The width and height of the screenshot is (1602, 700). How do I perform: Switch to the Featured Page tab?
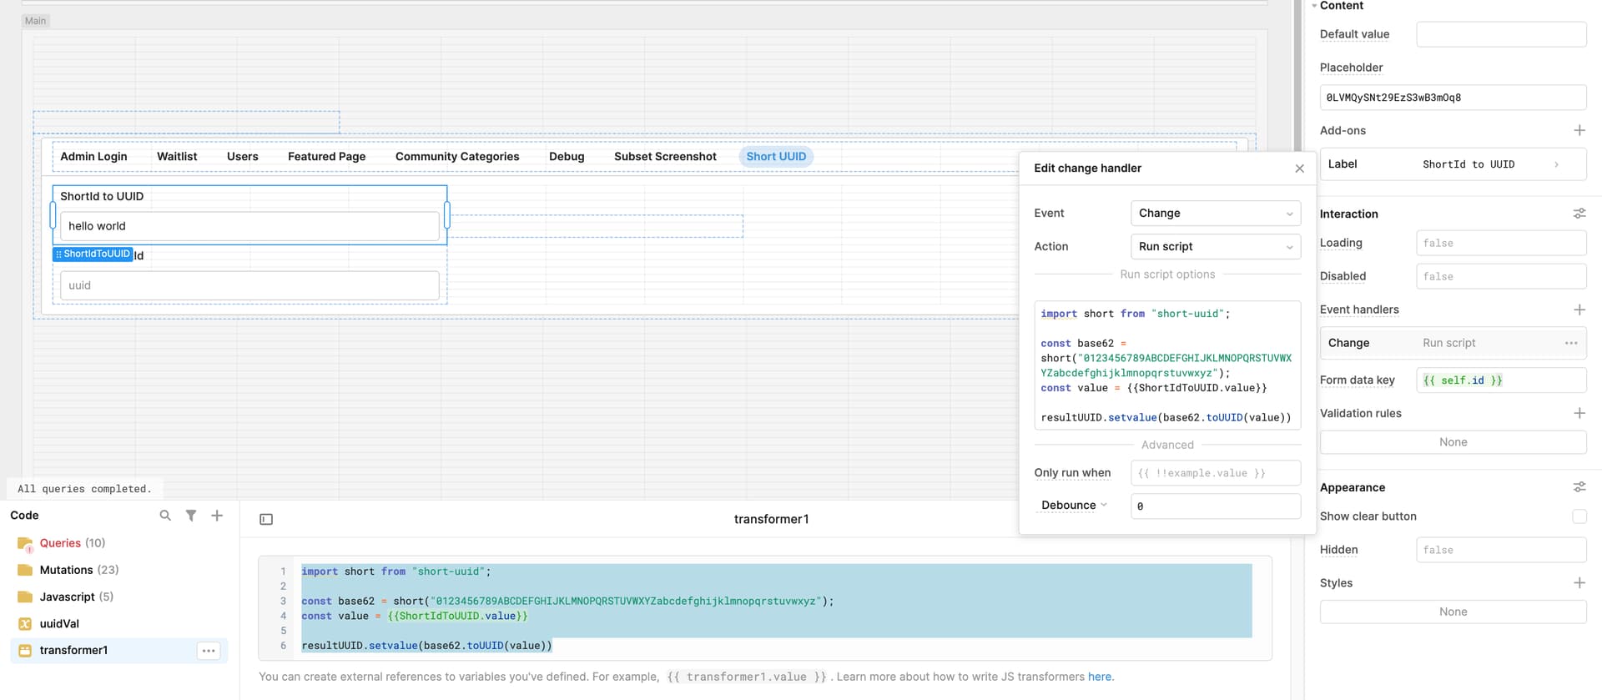[x=326, y=157]
